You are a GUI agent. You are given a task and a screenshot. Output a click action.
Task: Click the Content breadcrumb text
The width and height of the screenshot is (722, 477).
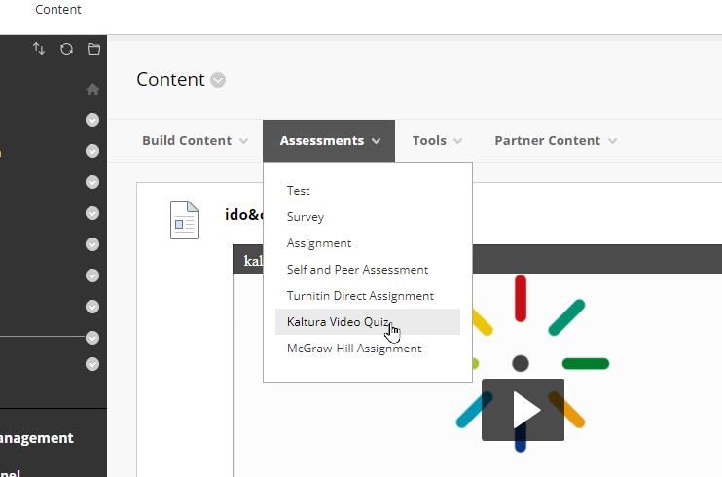(x=58, y=9)
